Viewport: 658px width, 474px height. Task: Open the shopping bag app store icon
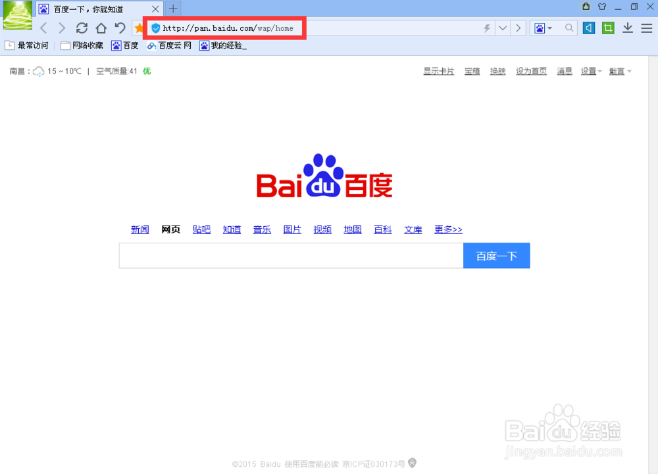pos(586,7)
